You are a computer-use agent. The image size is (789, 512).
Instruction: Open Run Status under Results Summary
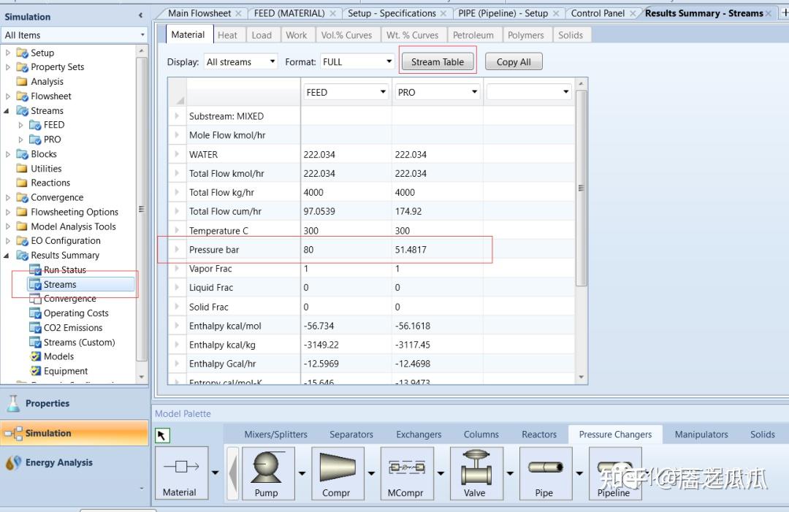(x=64, y=270)
